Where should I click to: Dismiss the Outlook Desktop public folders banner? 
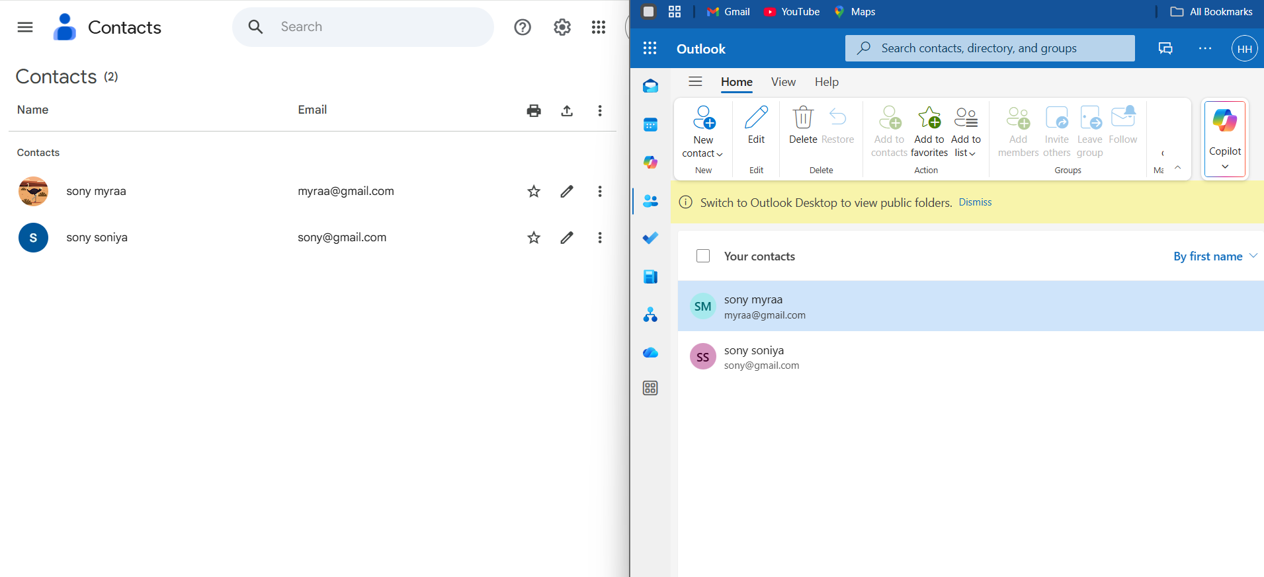tap(975, 202)
